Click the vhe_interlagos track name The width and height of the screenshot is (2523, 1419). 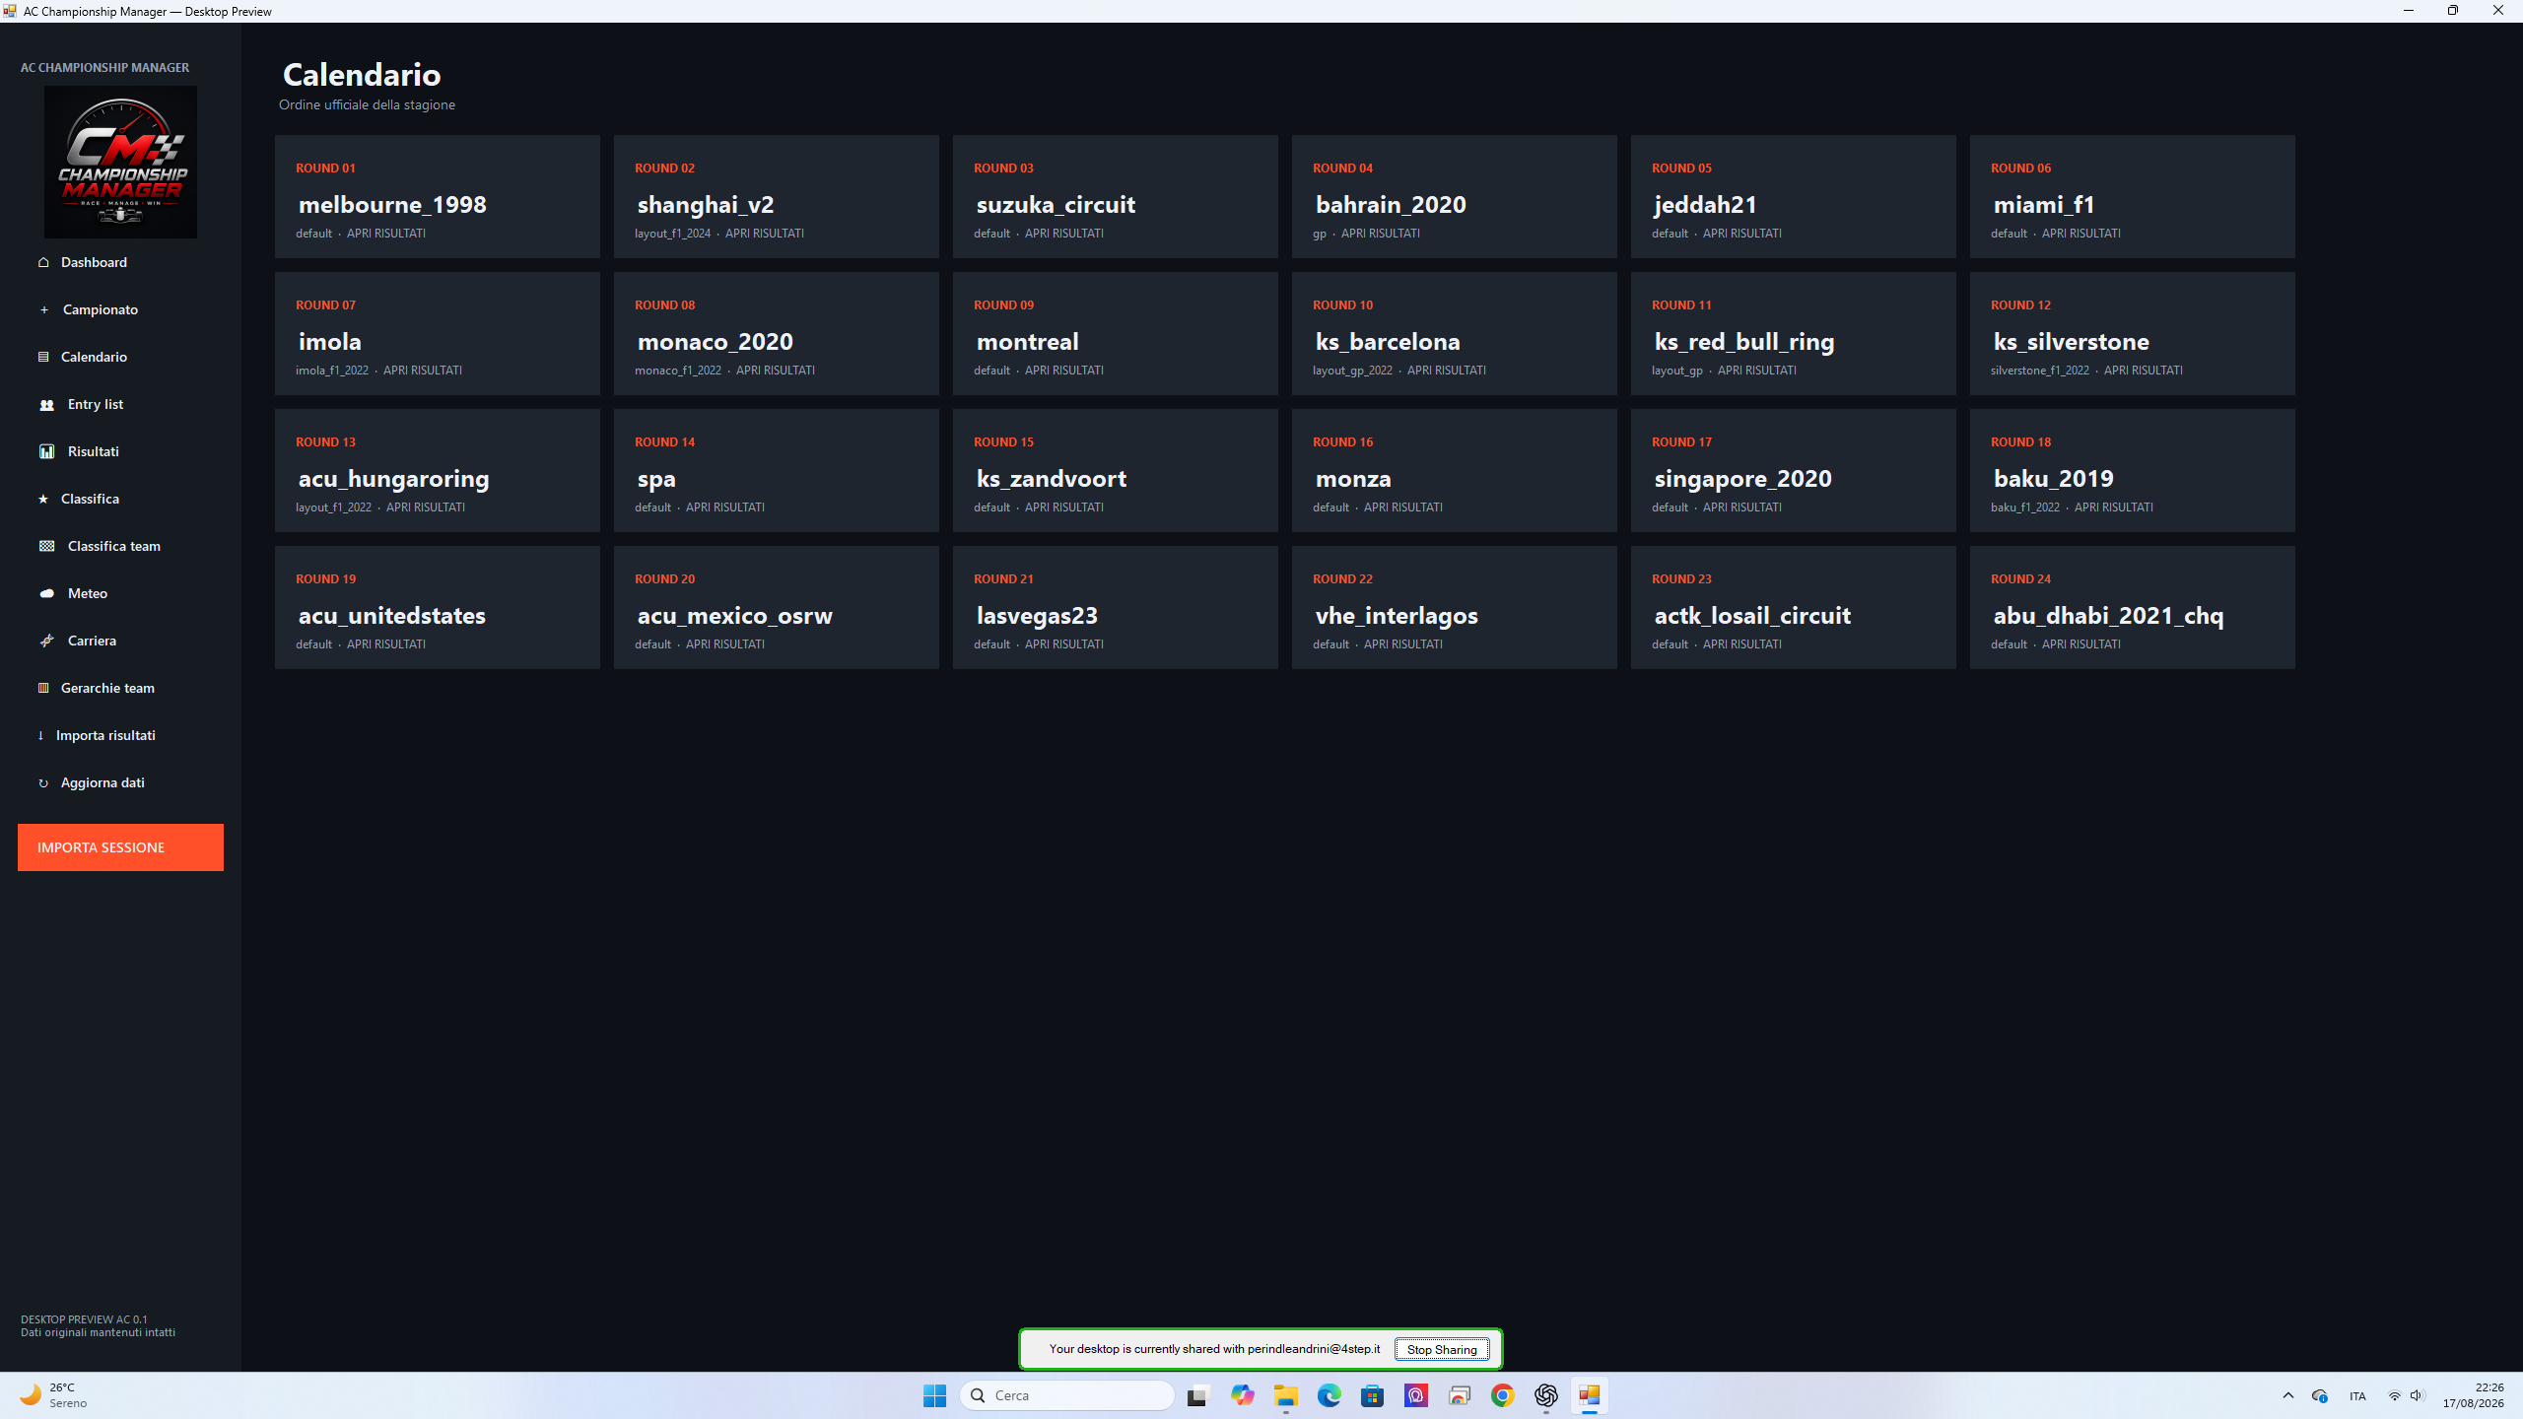(x=1397, y=616)
